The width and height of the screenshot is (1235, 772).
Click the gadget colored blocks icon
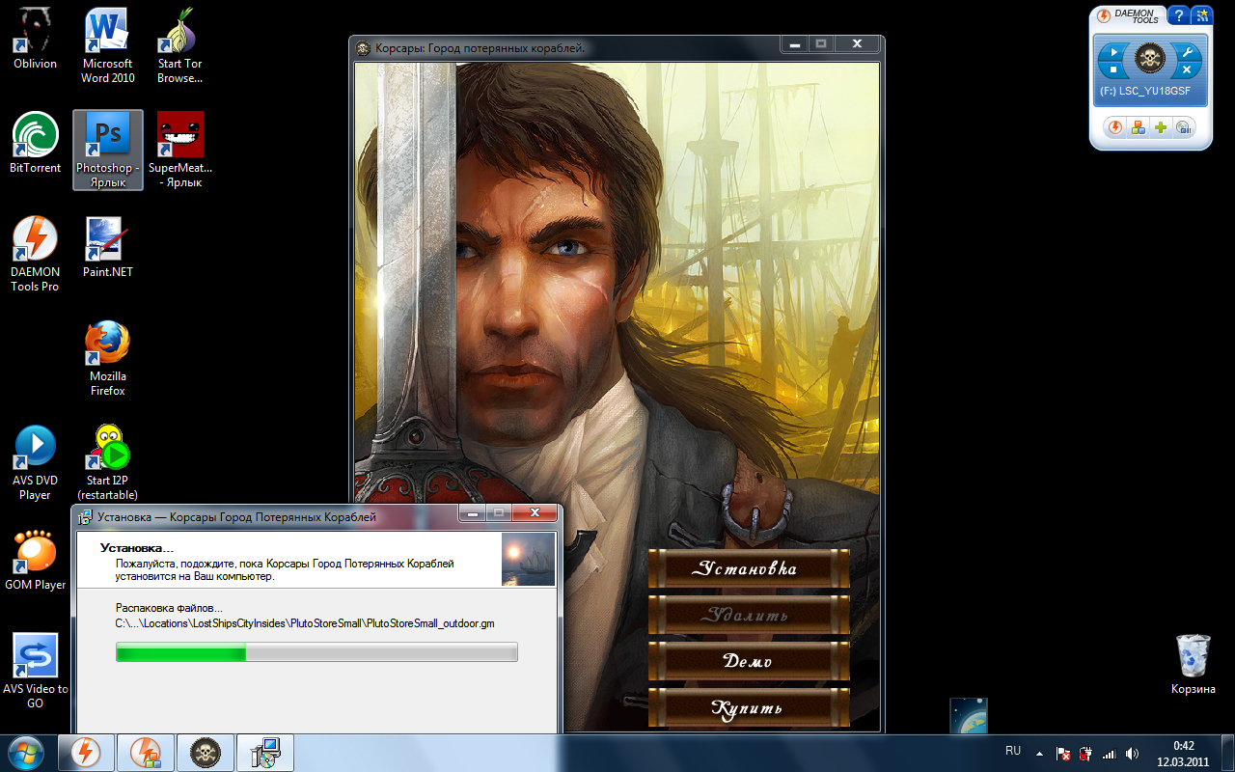click(x=1139, y=126)
